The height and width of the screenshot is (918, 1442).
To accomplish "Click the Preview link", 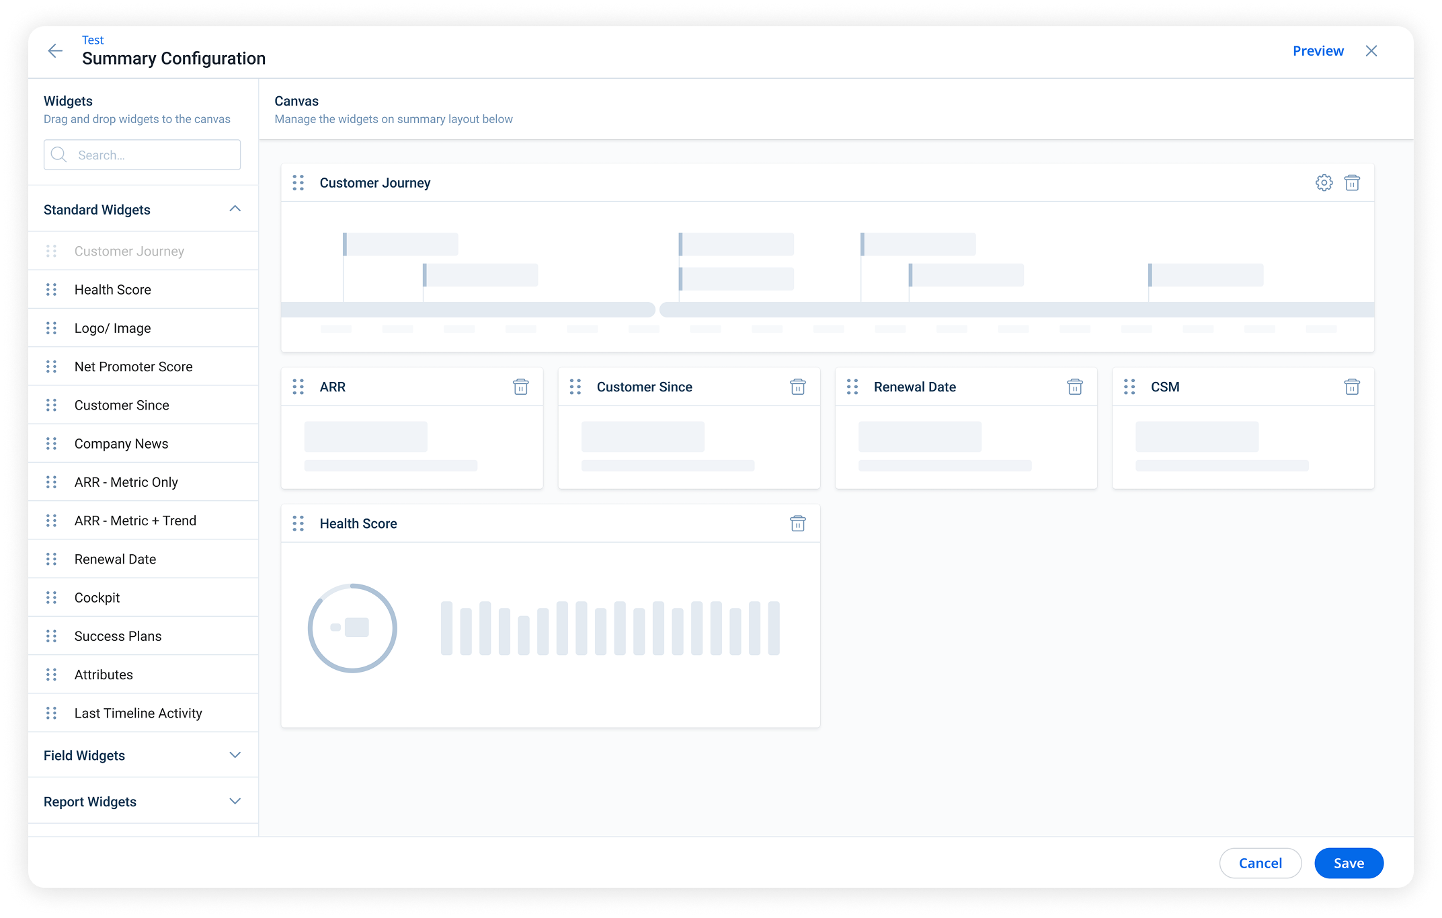I will 1318,50.
